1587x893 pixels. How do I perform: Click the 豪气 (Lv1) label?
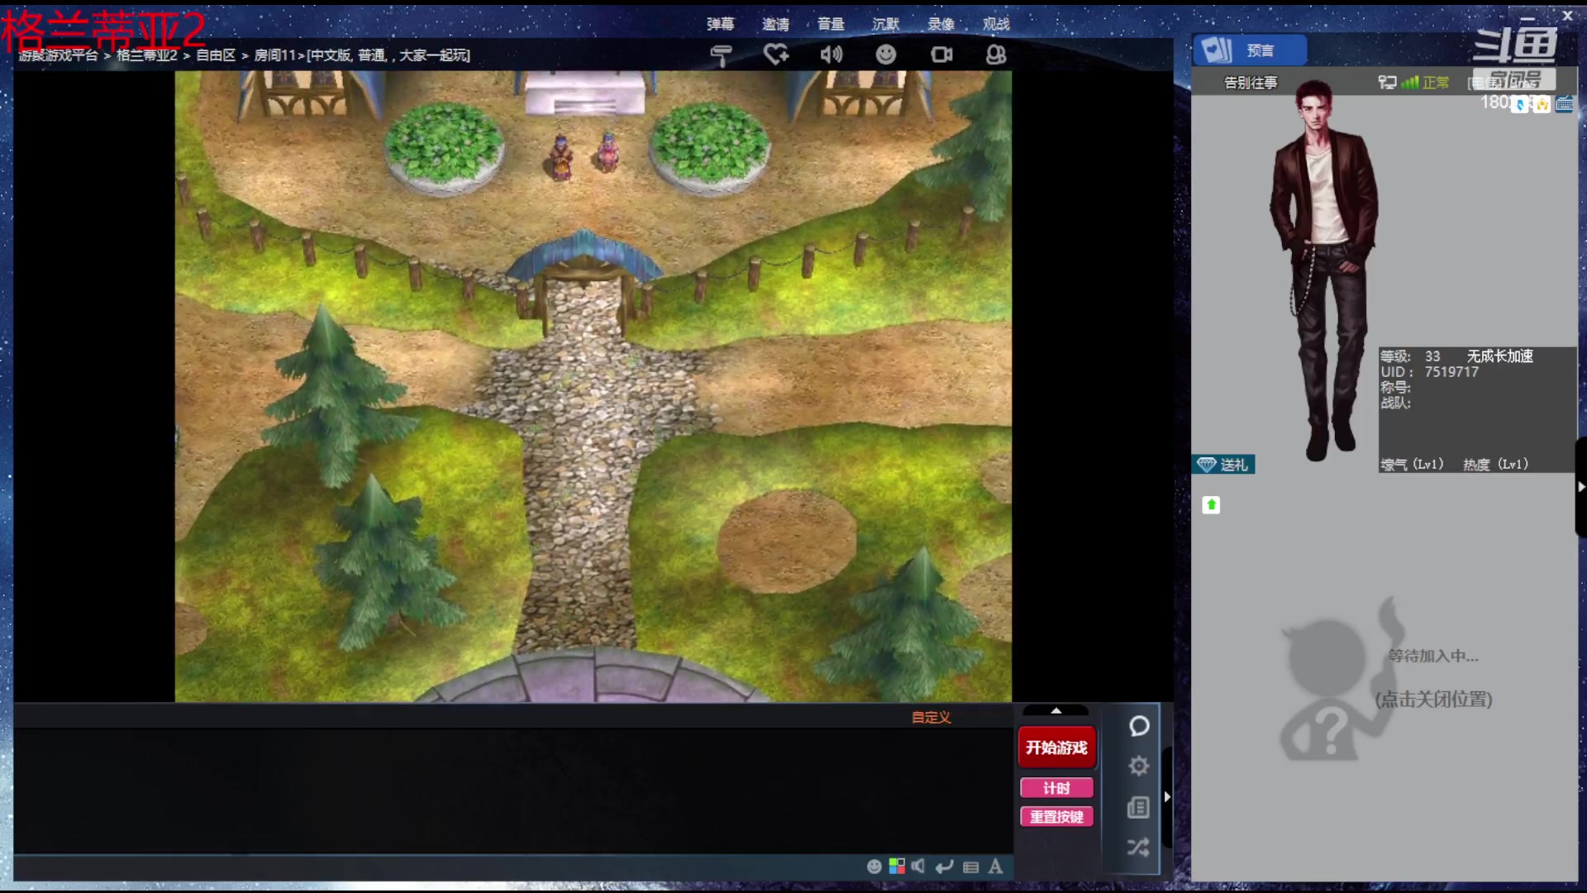1412,465
